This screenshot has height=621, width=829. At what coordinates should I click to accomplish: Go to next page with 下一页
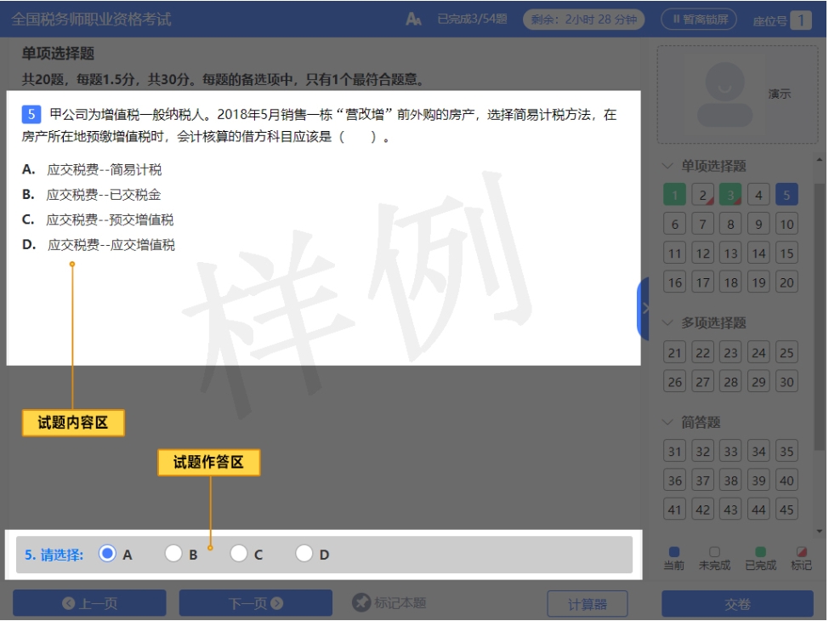pyautogui.click(x=255, y=603)
